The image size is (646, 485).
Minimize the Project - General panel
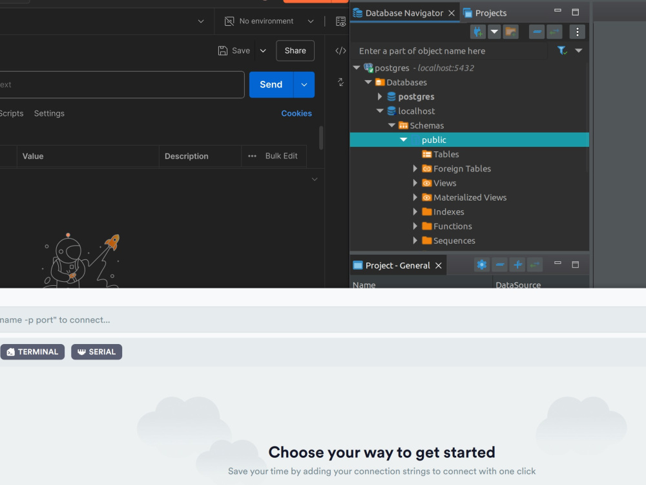pos(557,263)
